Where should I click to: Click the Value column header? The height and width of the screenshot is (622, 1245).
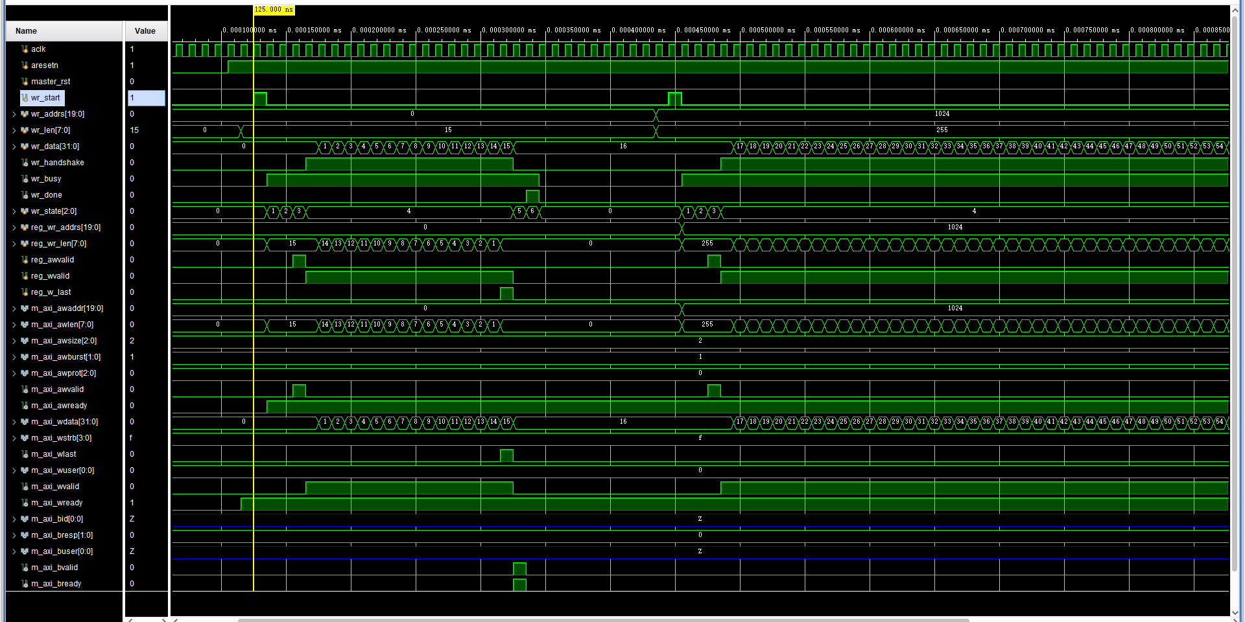click(x=144, y=30)
